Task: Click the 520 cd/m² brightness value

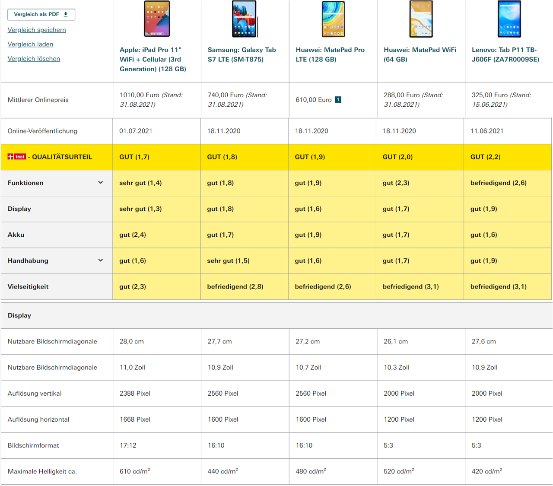Action: click(399, 471)
